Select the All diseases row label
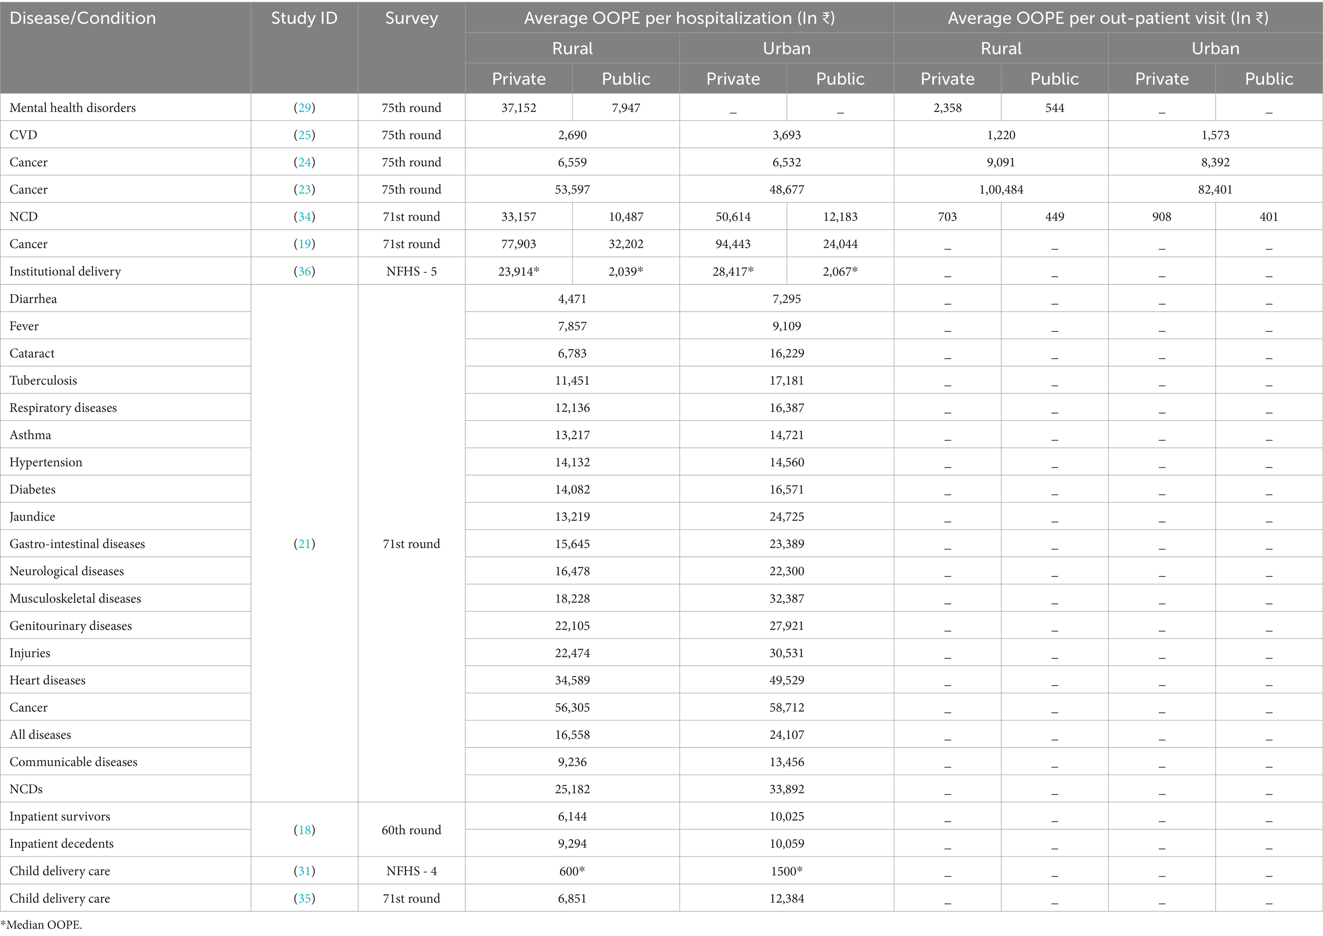1323x936 pixels. click(x=40, y=734)
